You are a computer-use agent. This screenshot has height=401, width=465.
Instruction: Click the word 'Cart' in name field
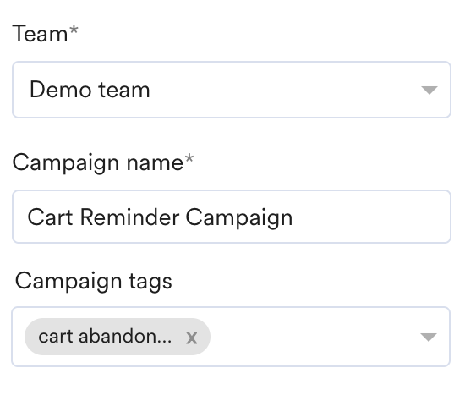[50, 217]
